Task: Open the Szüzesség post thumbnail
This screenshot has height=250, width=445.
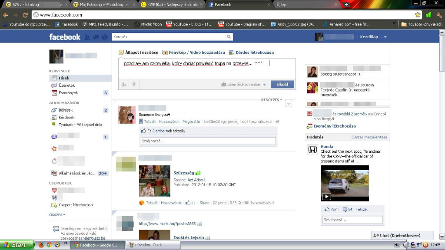Action: click(155, 181)
